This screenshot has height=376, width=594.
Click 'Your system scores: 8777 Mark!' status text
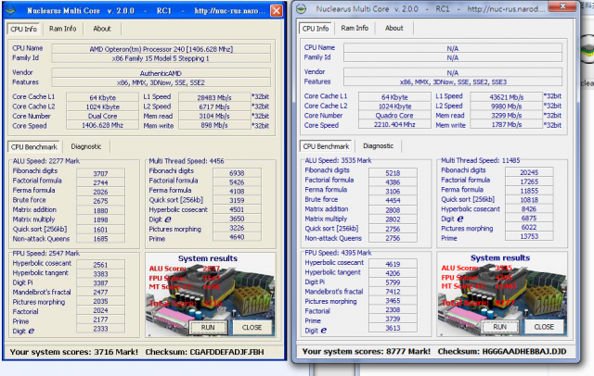[x=367, y=351]
